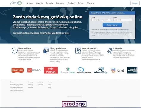Focus the E-mail input field

pos(101,20)
